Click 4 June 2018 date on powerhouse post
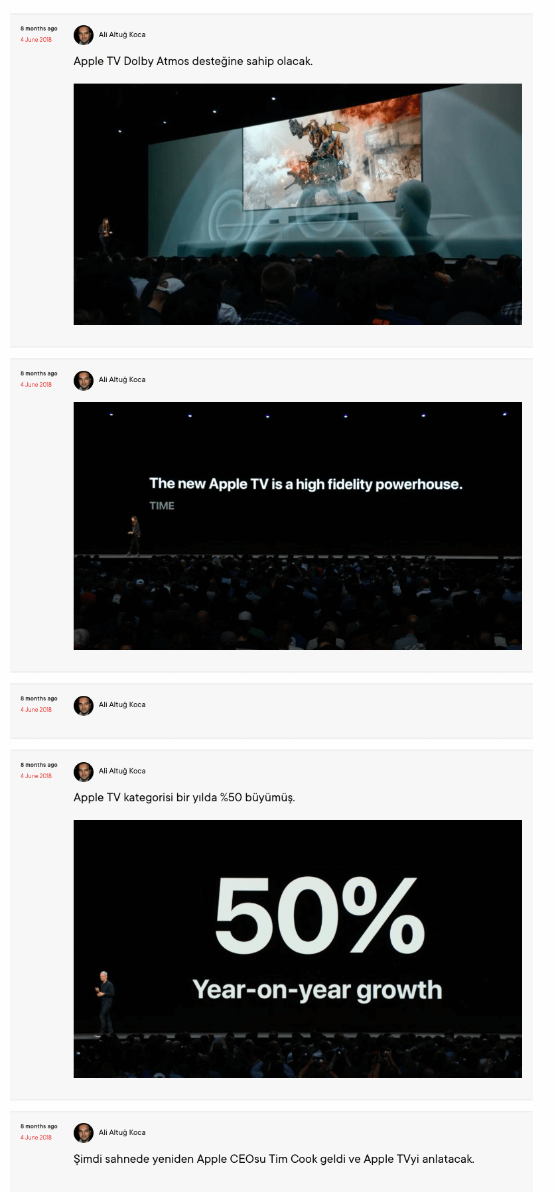 point(36,385)
